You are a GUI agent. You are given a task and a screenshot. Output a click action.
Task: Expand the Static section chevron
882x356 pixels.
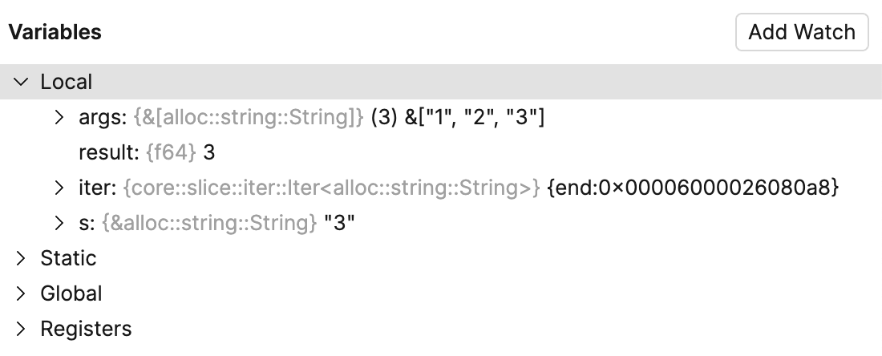coord(22,258)
